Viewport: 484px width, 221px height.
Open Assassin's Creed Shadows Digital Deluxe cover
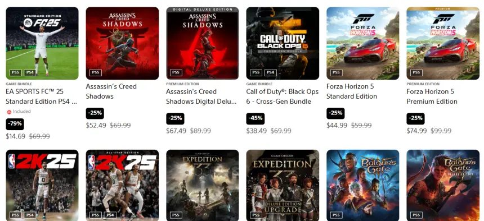point(203,43)
